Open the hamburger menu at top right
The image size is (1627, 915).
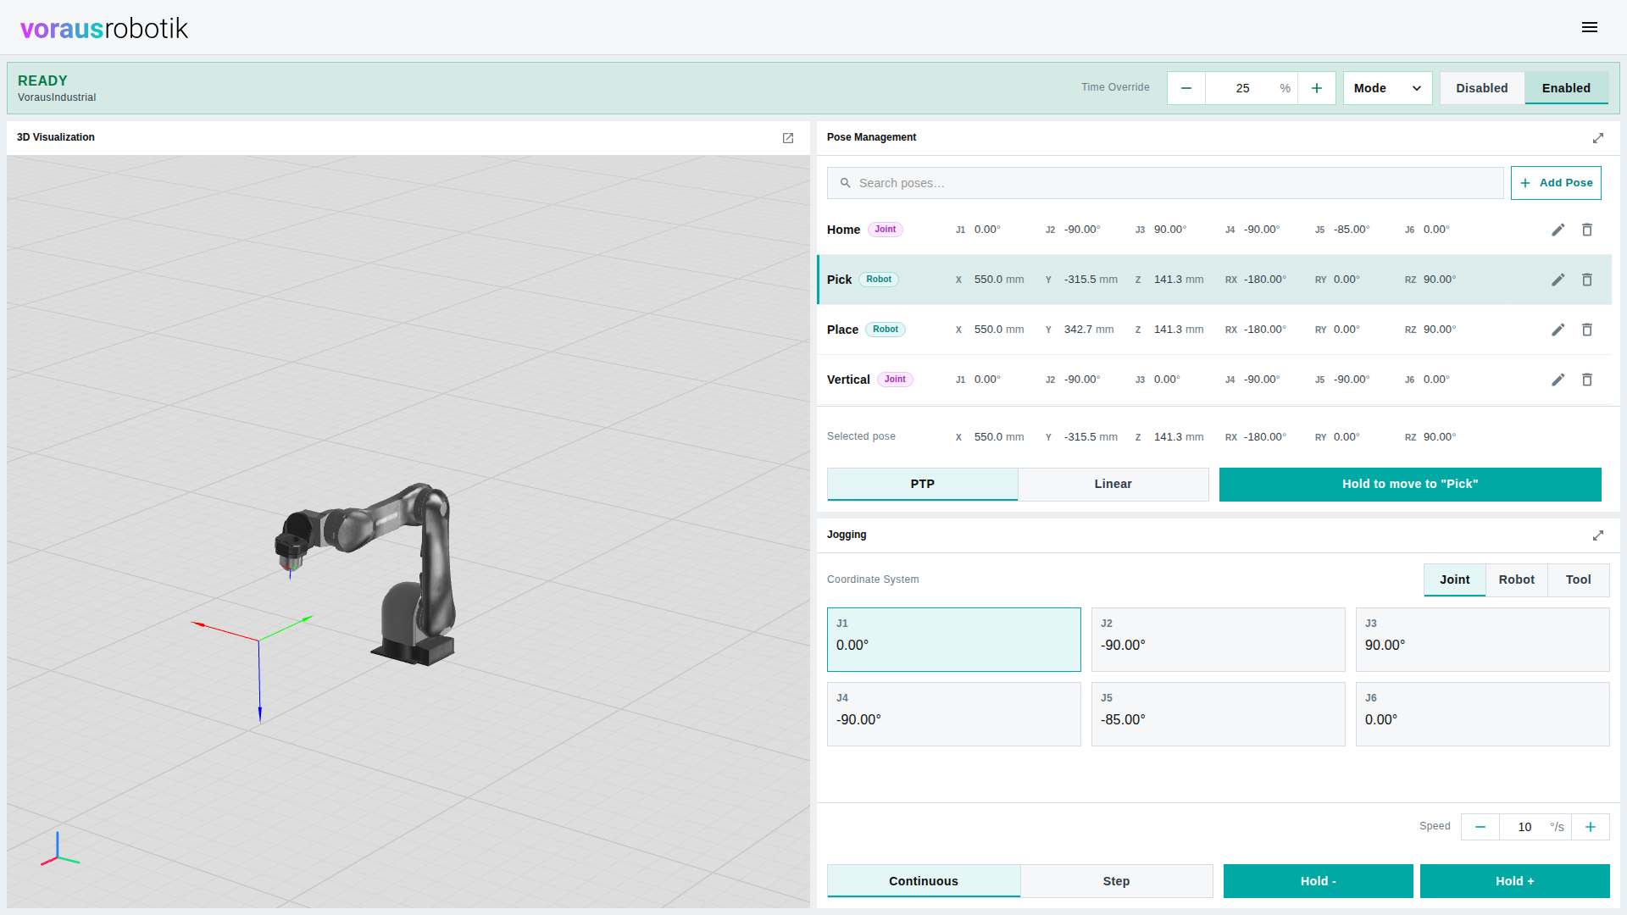(1590, 28)
